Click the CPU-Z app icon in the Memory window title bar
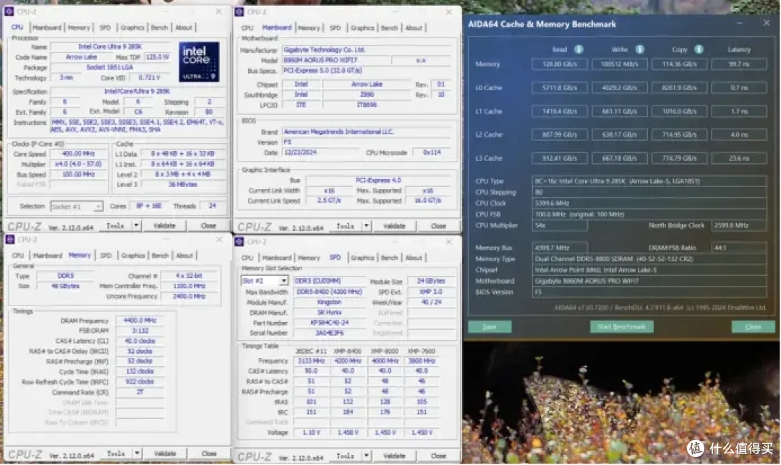The height and width of the screenshot is (465, 781). 9,239
